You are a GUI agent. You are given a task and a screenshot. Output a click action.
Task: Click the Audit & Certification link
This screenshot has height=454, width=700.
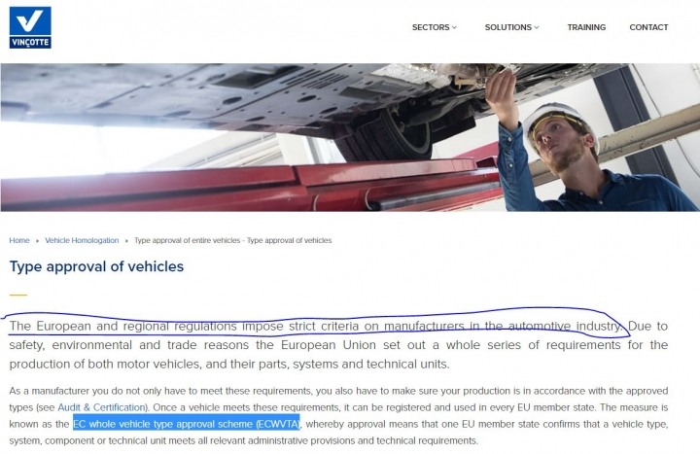point(102,407)
